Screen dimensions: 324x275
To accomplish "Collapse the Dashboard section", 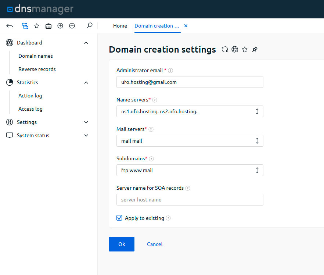I will 86,43.
